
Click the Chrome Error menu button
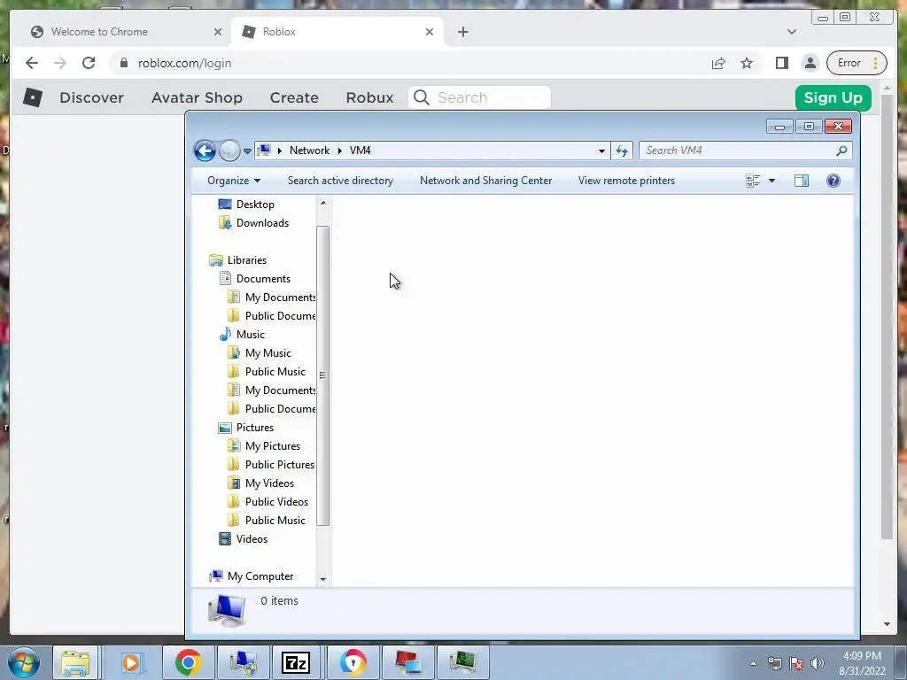857,63
